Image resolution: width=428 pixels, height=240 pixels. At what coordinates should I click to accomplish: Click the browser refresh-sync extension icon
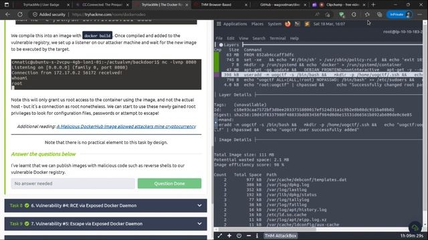coord(354,15)
